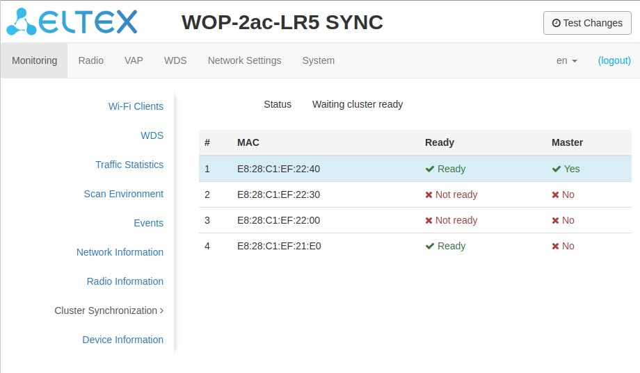Click the Eltex logo icon
The image size is (640, 373).
click(21, 22)
